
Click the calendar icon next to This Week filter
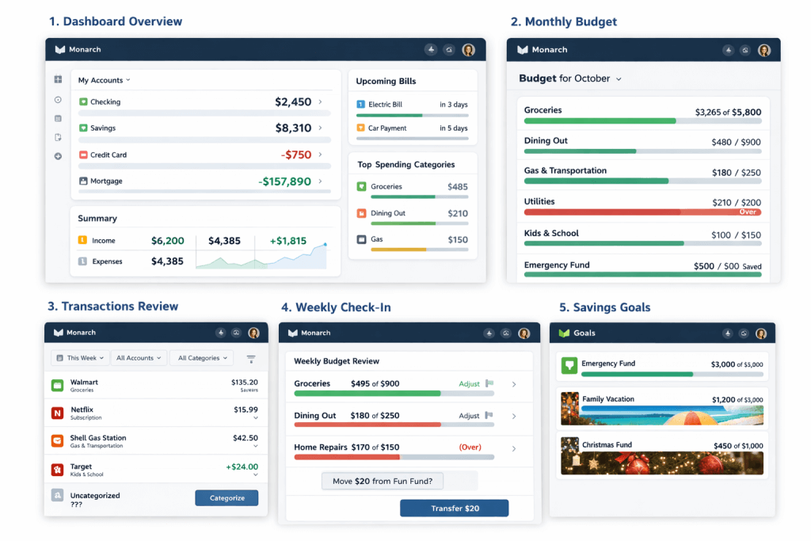pos(62,357)
